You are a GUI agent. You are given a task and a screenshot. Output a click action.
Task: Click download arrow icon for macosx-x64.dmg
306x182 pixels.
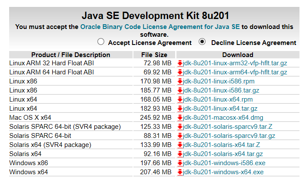(x=180, y=118)
